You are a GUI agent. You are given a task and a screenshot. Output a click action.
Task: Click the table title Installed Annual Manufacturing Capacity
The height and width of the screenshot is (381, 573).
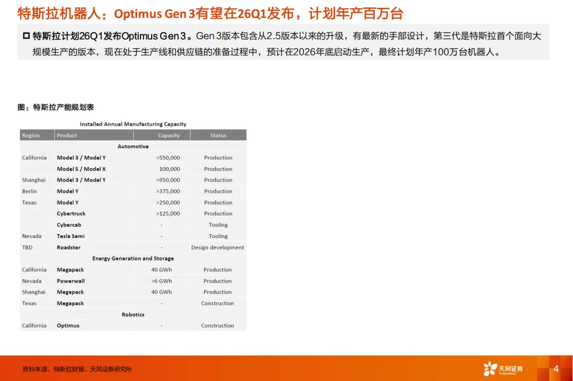(x=133, y=124)
